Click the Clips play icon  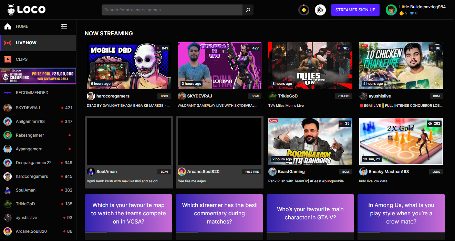[x=8, y=59]
